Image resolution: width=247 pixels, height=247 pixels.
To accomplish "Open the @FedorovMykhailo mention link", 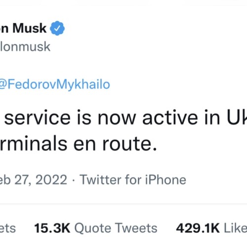I will click(55, 84).
